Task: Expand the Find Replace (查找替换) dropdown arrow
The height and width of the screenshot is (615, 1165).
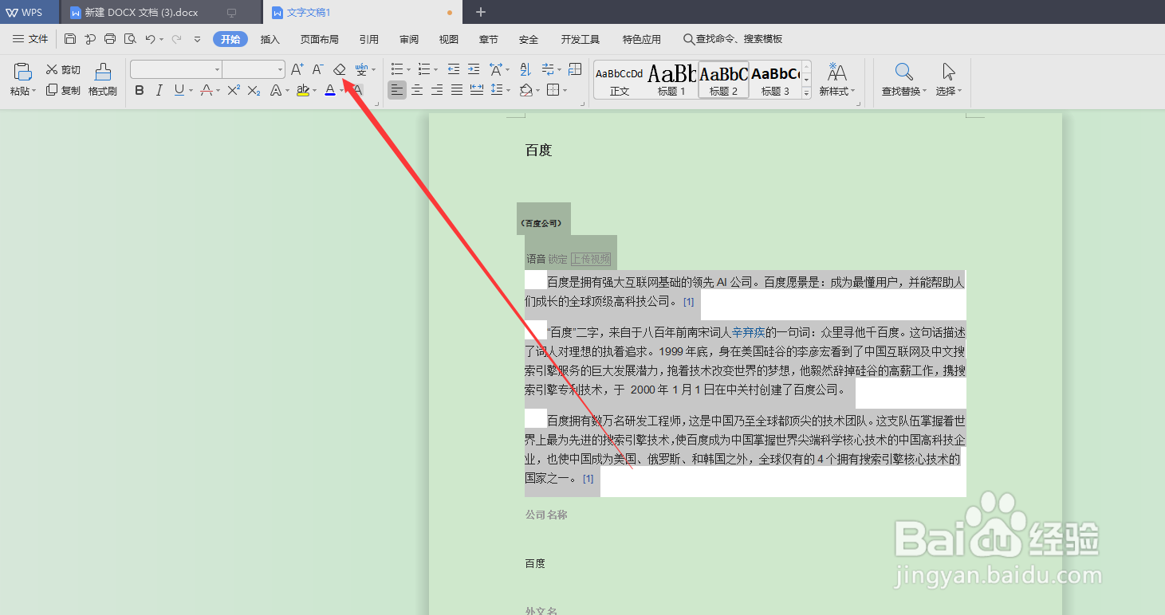Action: coord(925,92)
